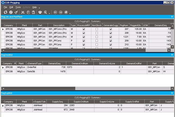Click scroll-right arrow in CUS-Pegging01 grid
The width and height of the screenshot is (175, 117).
point(169,50)
